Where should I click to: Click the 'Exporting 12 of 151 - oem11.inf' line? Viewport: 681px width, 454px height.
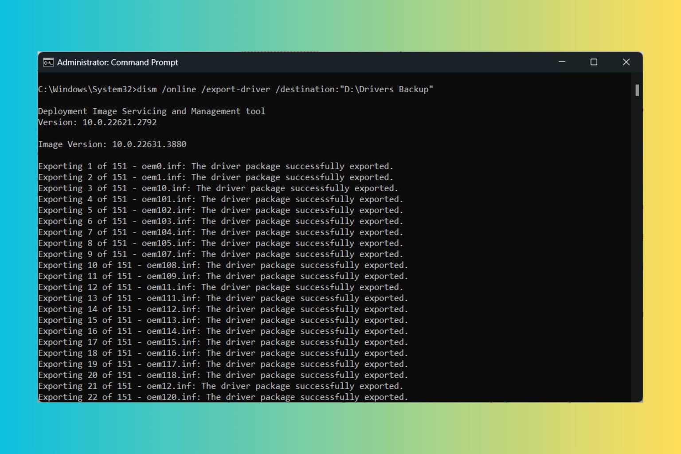(221, 287)
